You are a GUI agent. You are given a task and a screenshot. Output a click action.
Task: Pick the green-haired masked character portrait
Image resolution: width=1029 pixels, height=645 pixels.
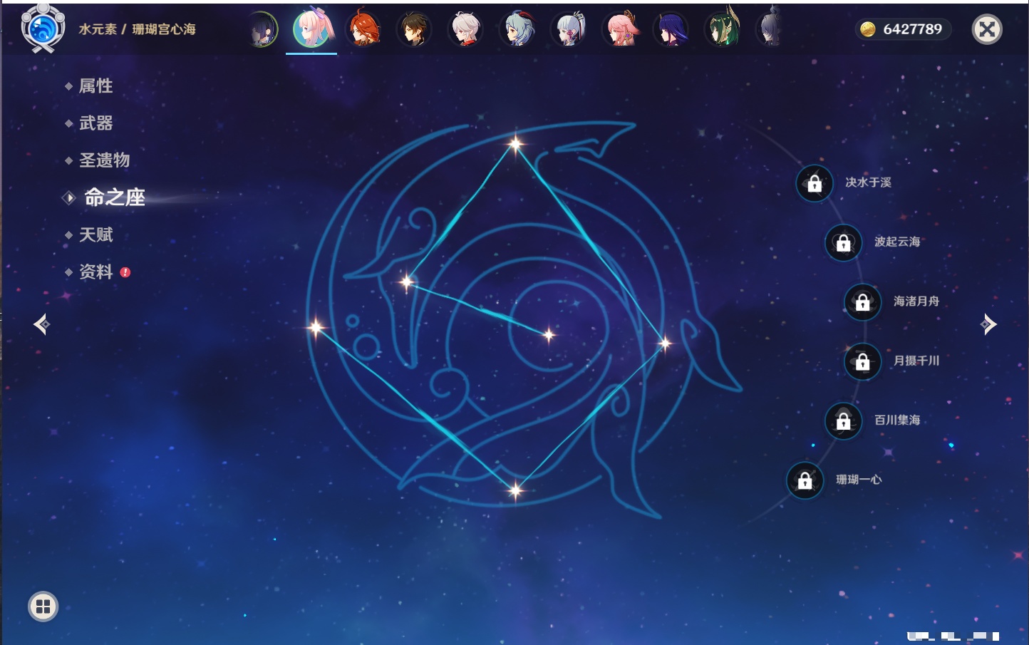pos(722,30)
